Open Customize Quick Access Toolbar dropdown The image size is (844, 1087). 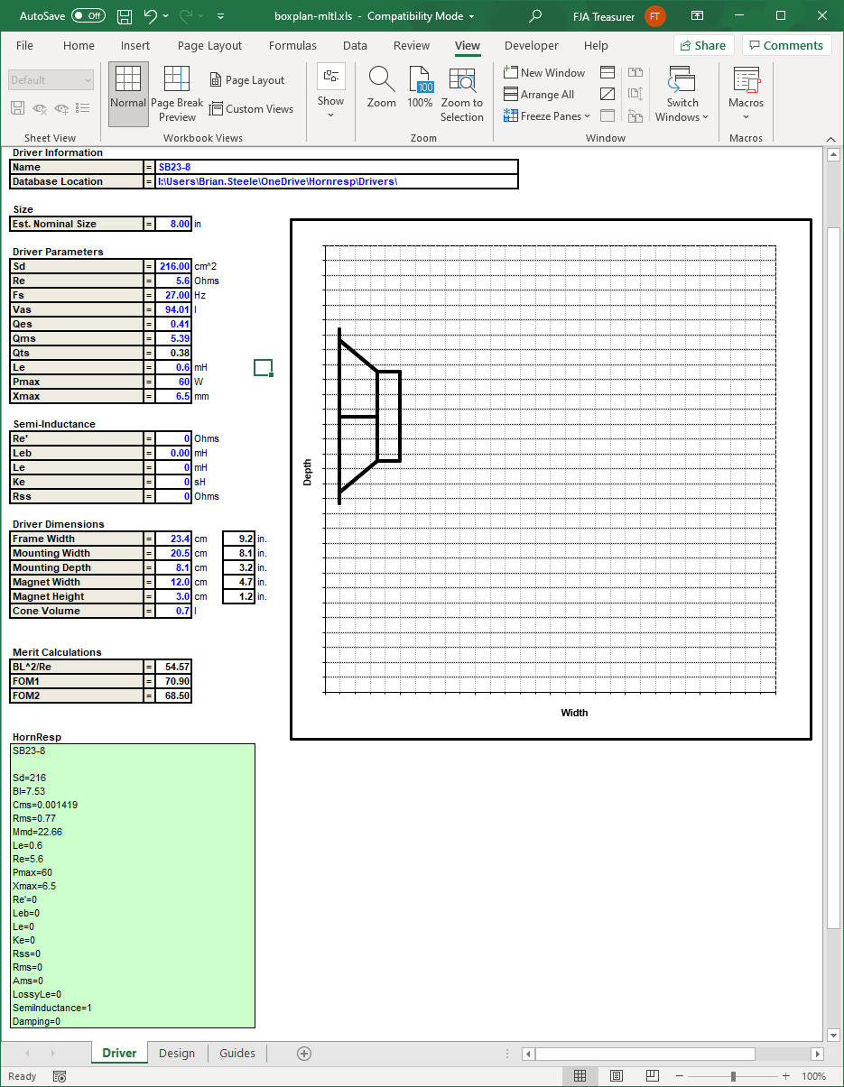tap(221, 16)
